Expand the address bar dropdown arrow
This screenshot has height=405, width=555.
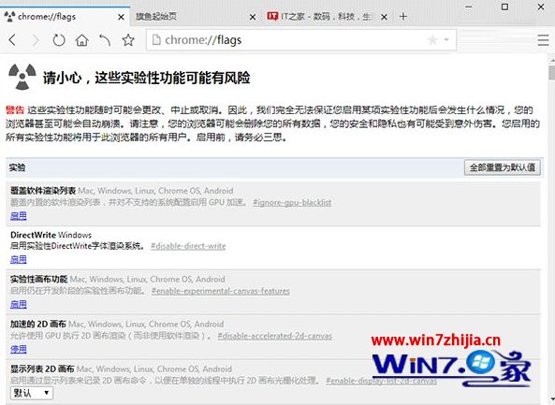pyautogui.click(x=446, y=39)
